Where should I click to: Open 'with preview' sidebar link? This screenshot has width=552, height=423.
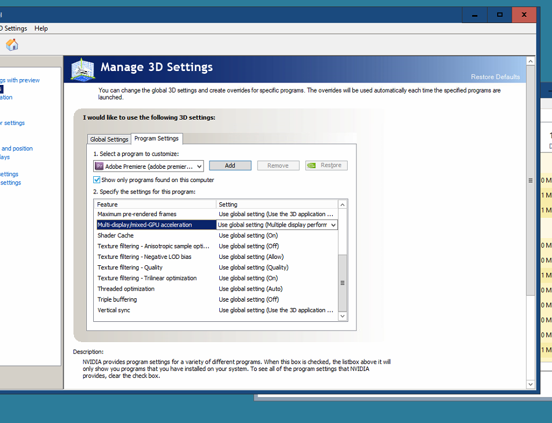[20, 80]
